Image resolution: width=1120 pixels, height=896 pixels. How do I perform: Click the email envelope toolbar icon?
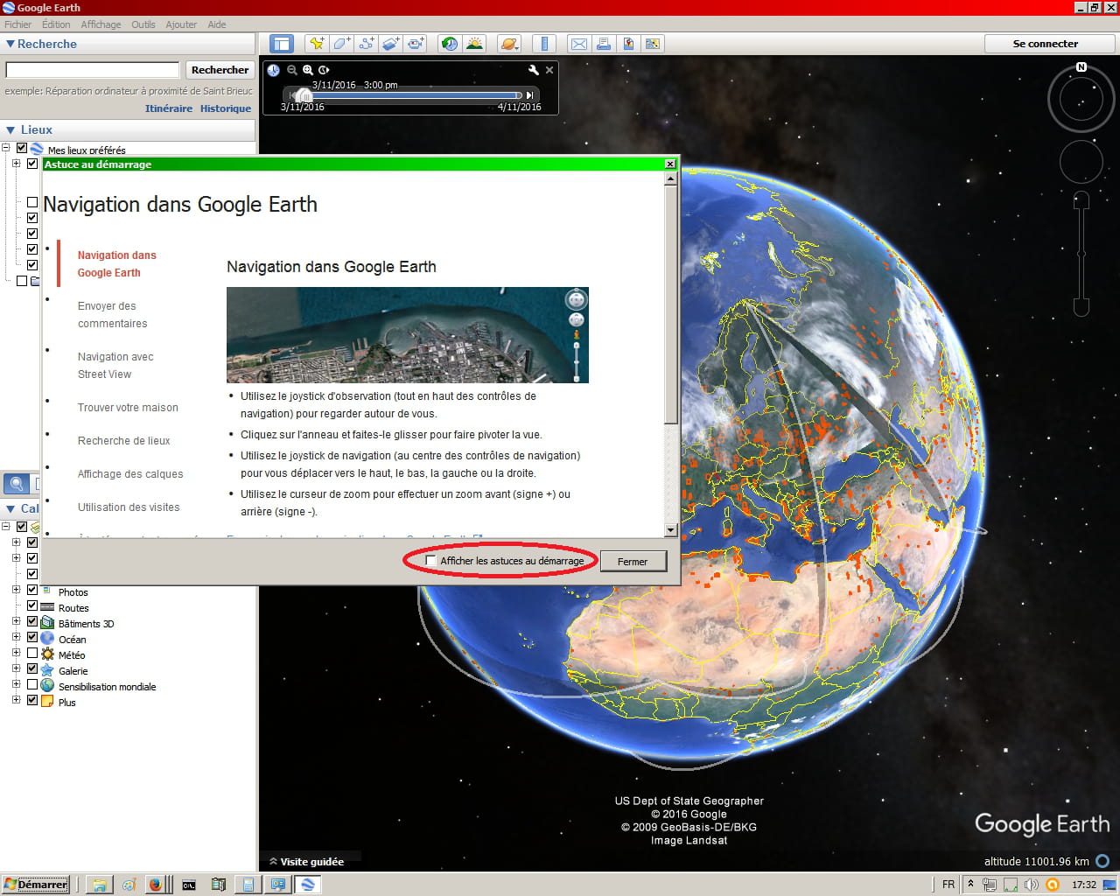[x=578, y=44]
